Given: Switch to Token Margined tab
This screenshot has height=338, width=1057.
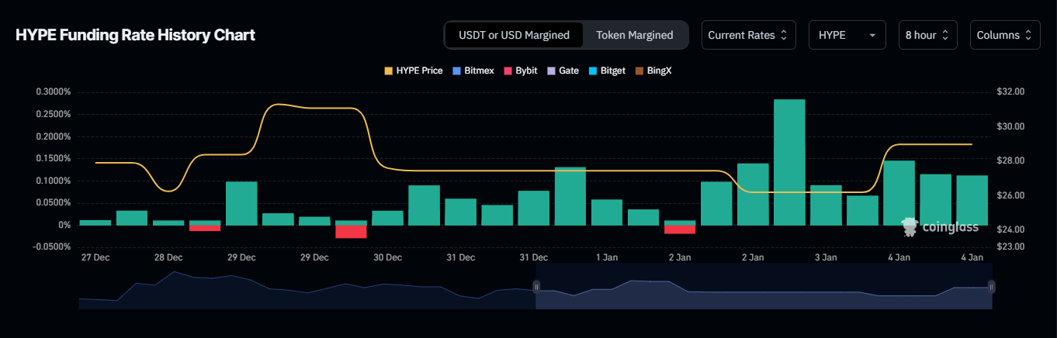Looking at the screenshot, I should pos(634,35).
